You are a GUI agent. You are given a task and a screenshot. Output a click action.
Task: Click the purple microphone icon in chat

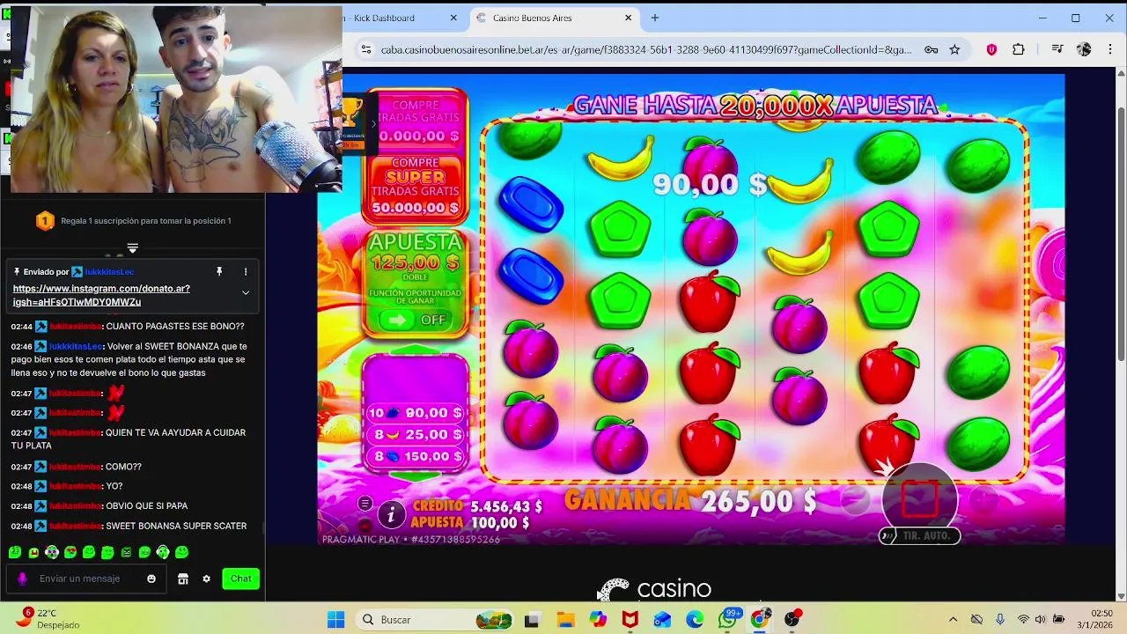23,579
